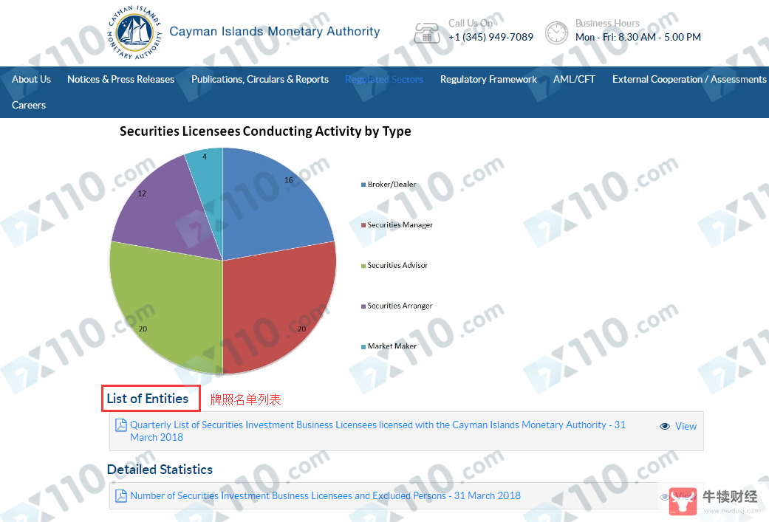
Task: Open the Regulated Sectors menu
Action: click(384, 80)
